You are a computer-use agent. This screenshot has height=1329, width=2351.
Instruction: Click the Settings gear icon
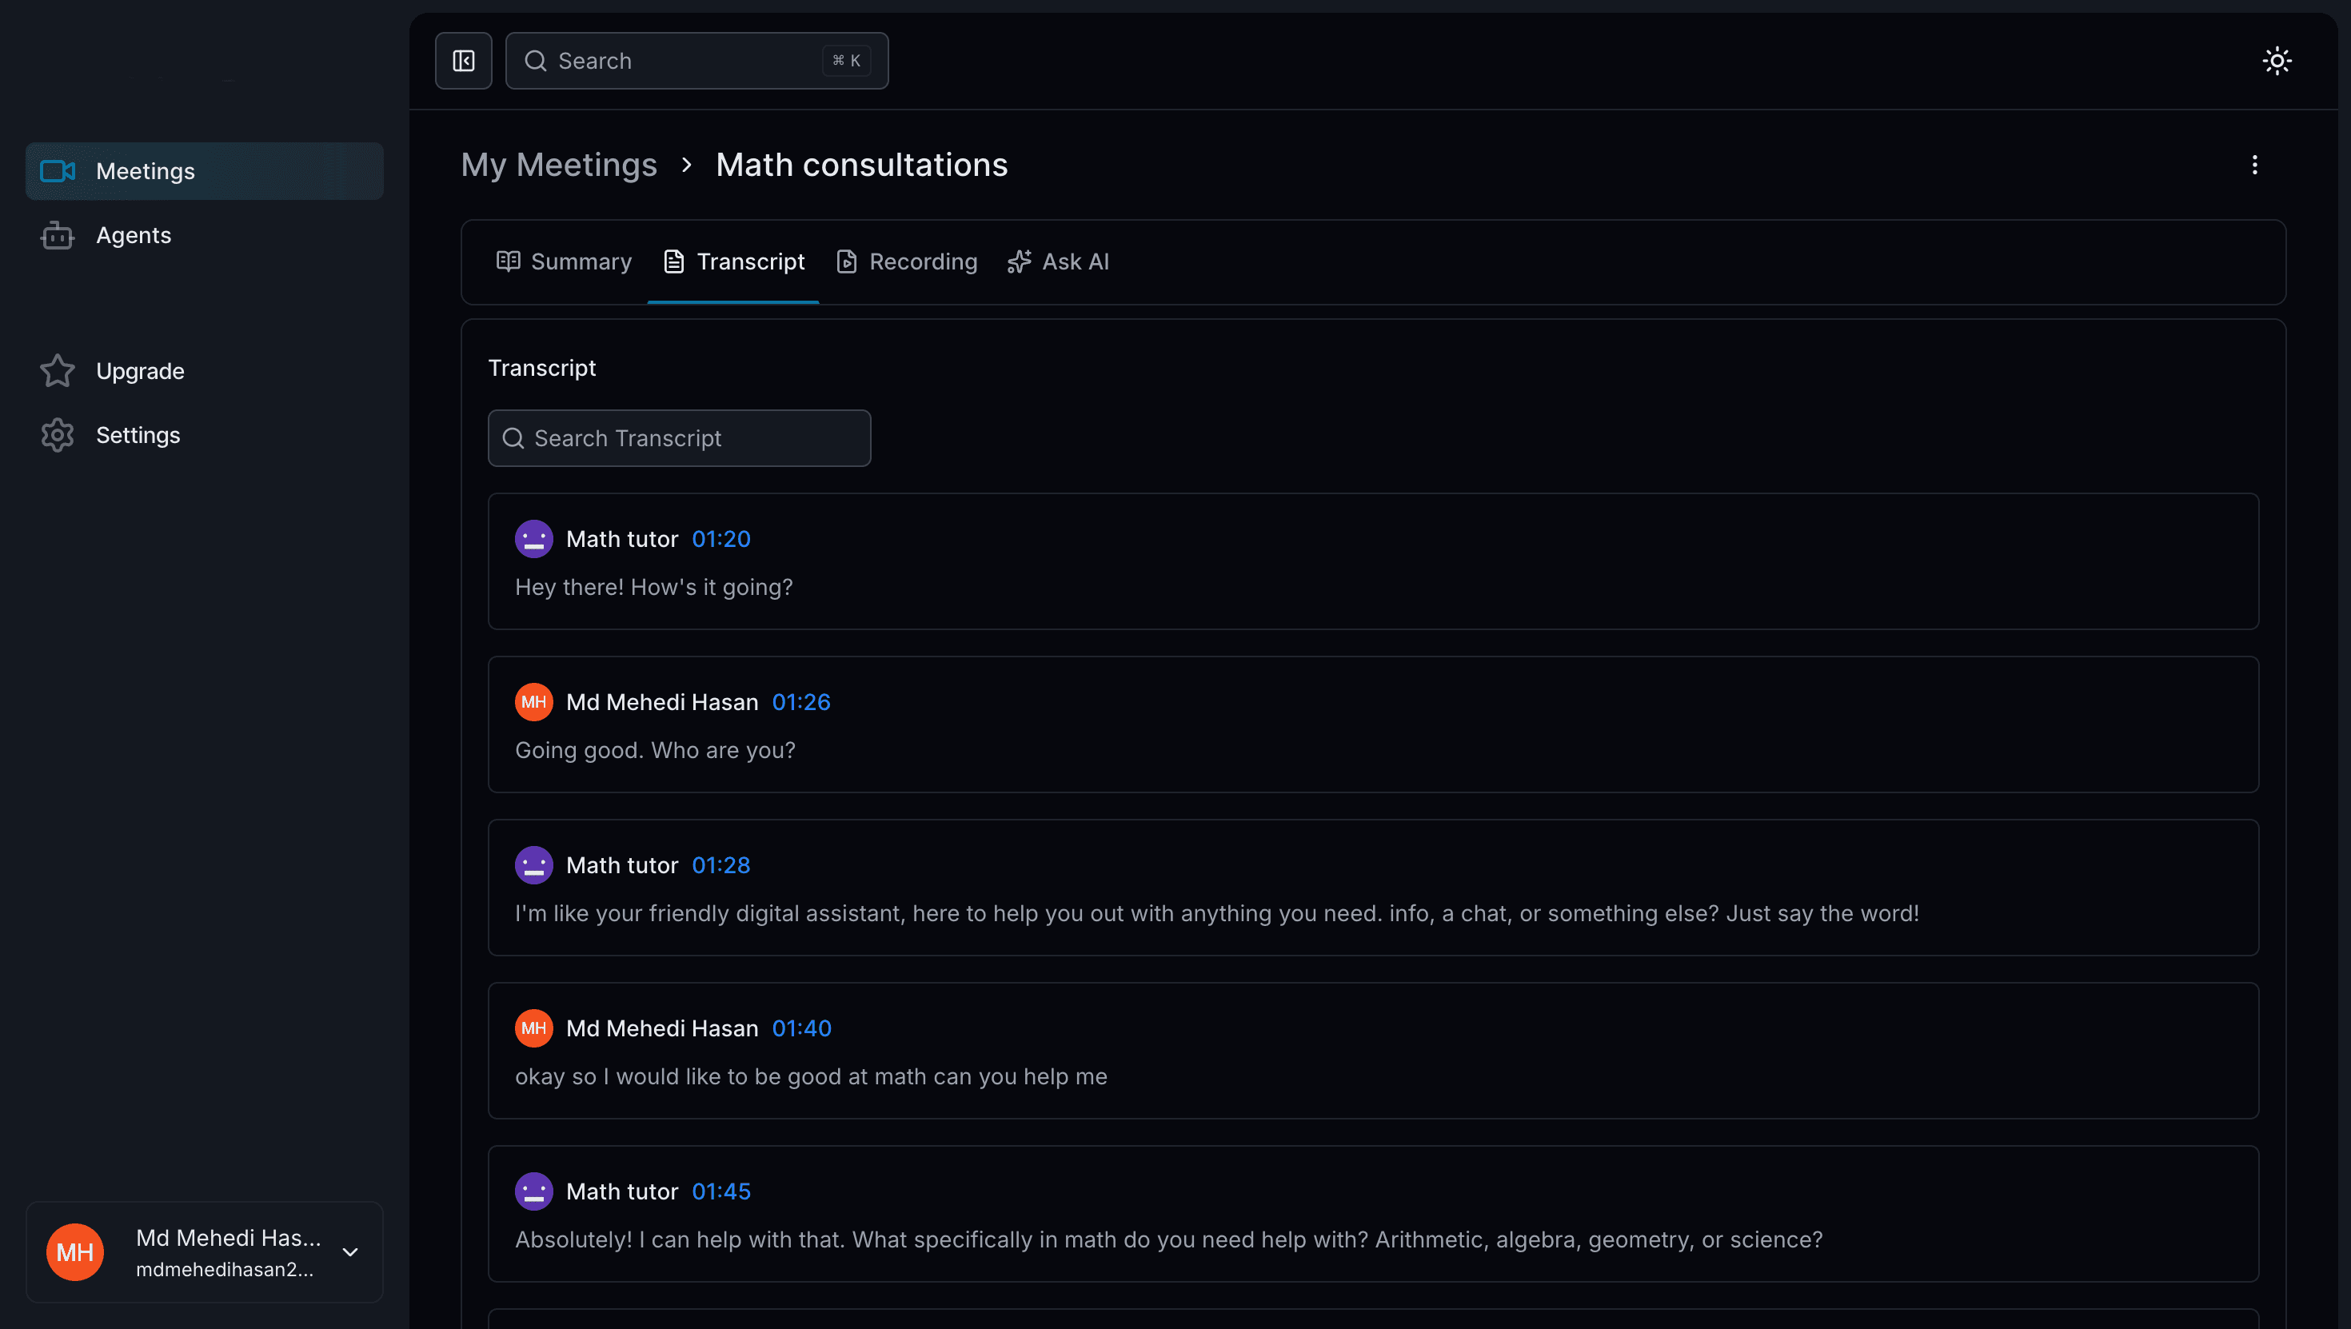tap(58, 435)
